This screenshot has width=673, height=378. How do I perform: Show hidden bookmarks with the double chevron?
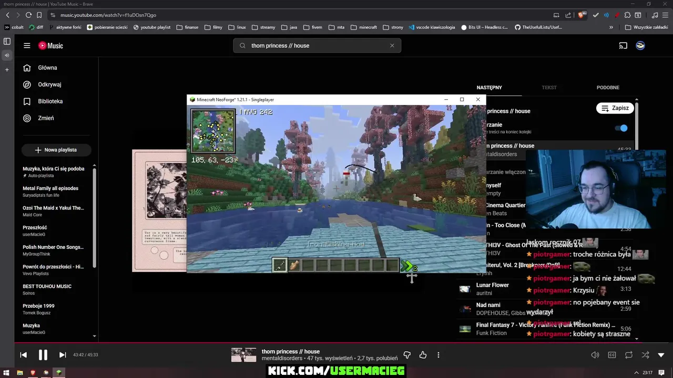tap(611, 27)
